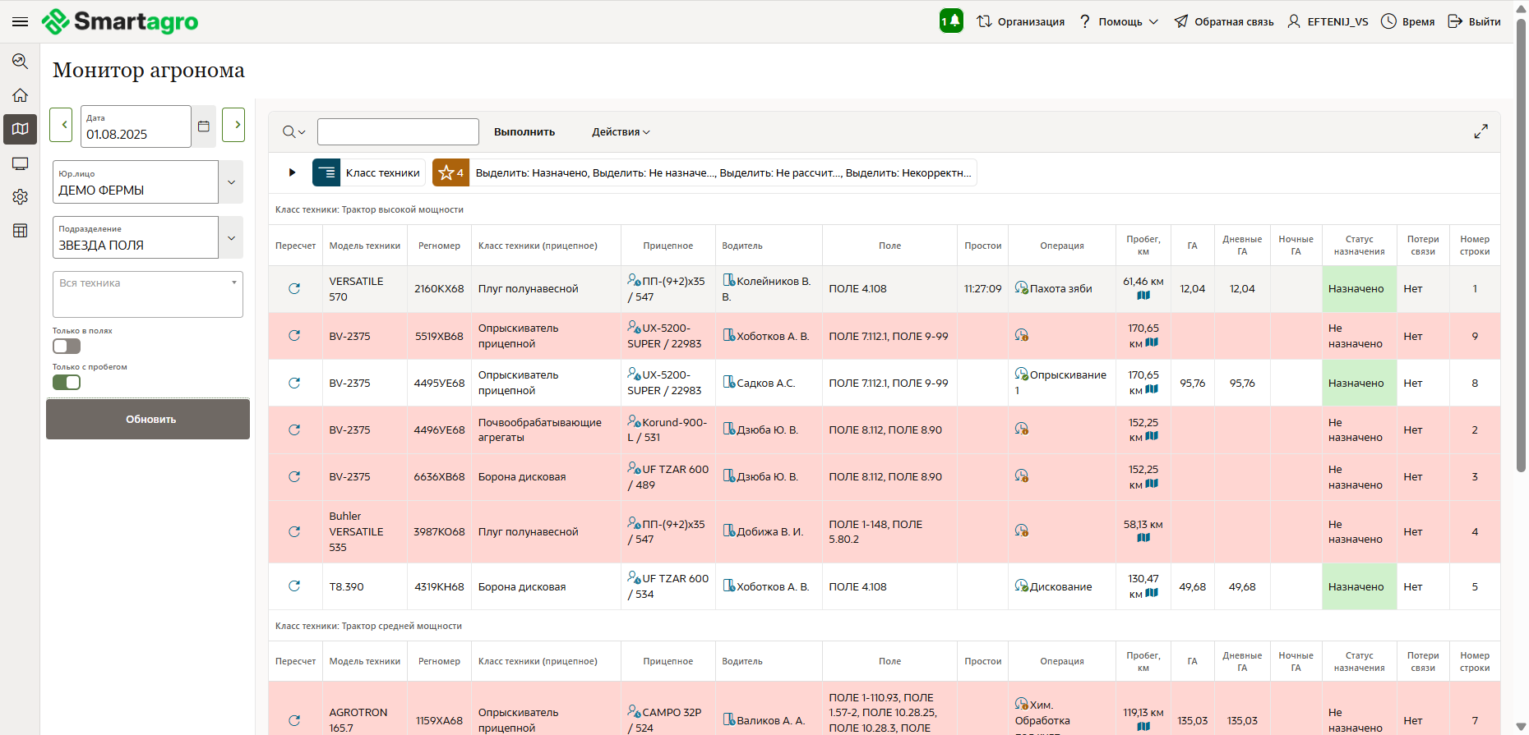1529x735 pixels.
Task: Open the map icon in sidebar
Action: tap(21, 129)
